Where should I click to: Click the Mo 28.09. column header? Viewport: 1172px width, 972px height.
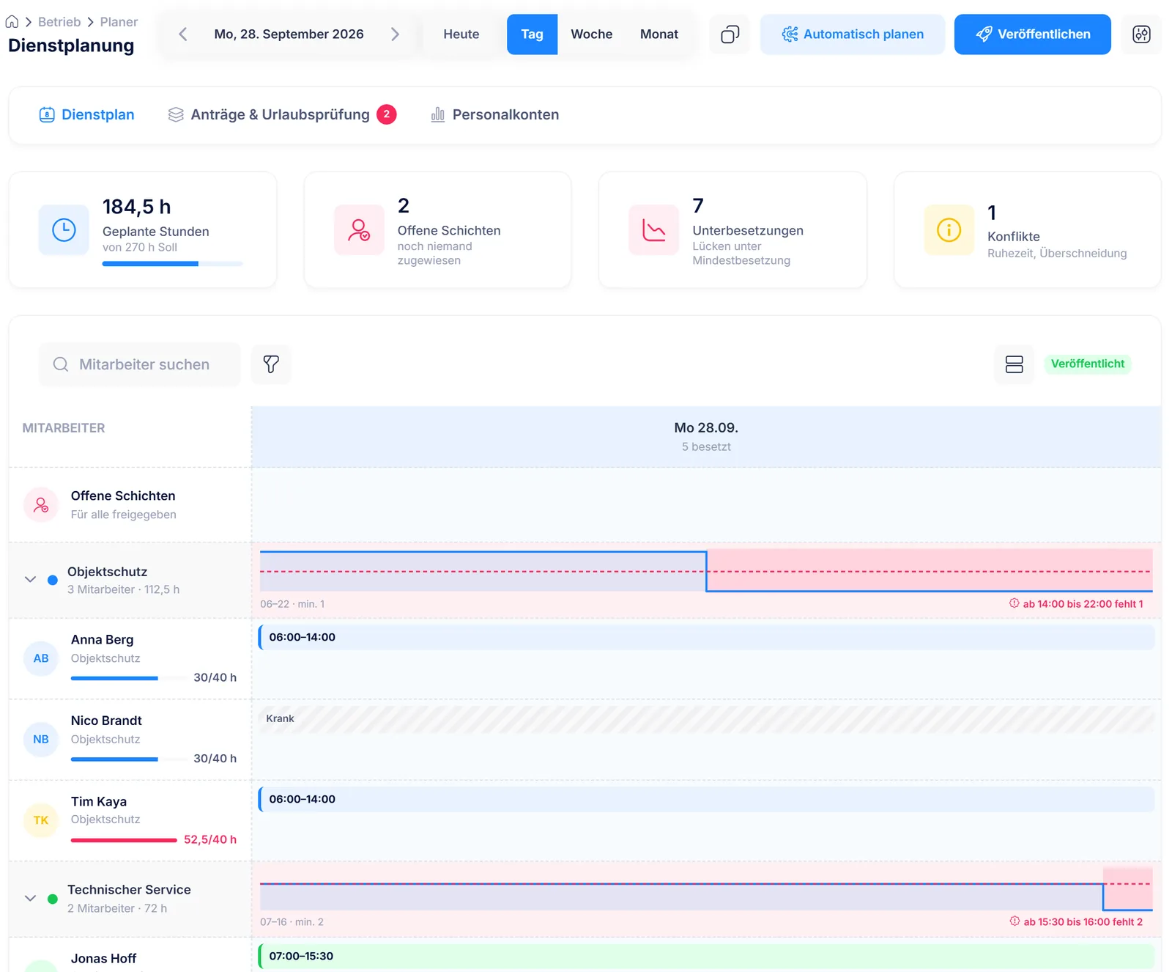[x=706, y=437]
